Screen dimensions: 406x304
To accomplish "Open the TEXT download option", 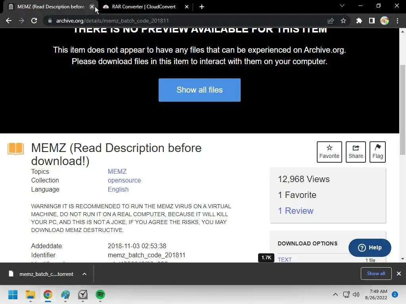I will 285,260.
